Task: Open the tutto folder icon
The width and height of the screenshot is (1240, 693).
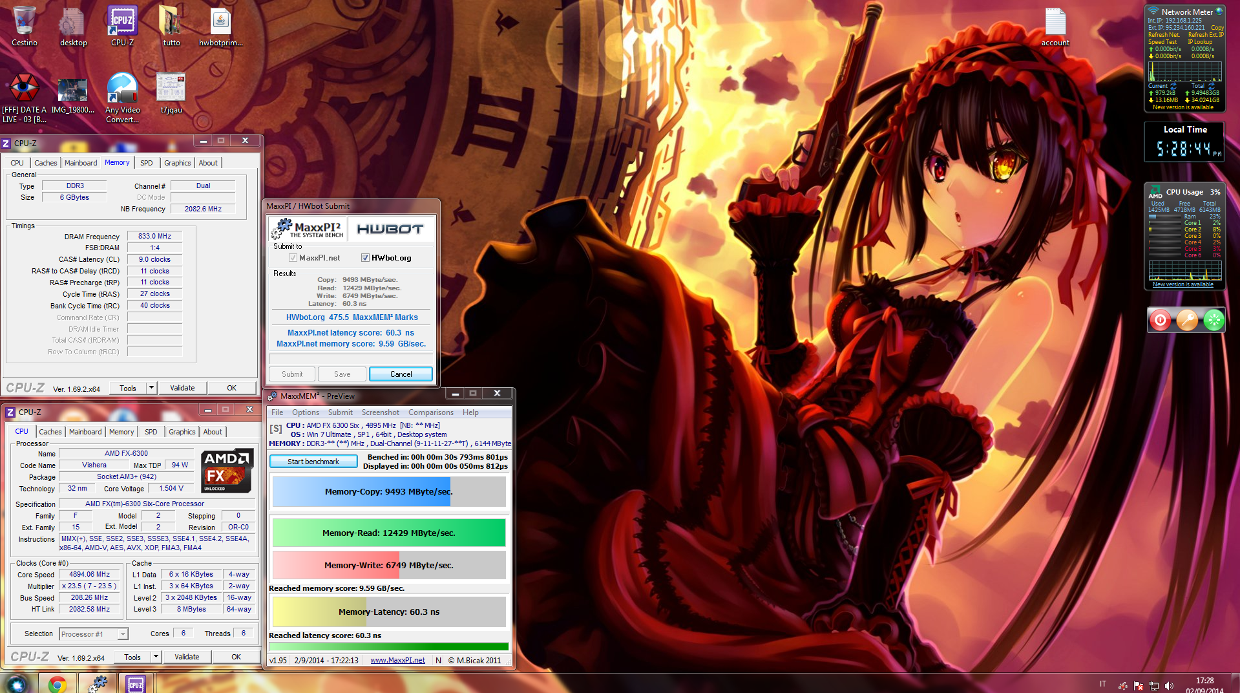Action: click(x=171, y=26)
